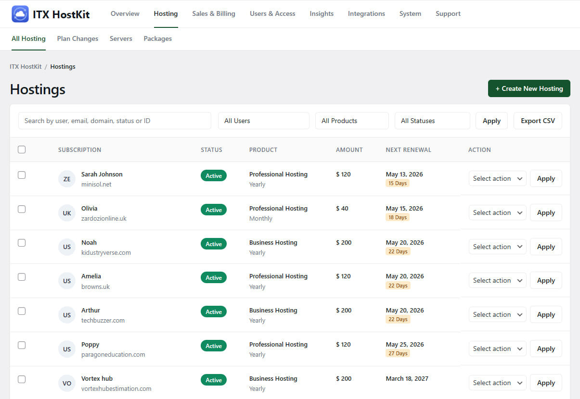Click the $ 40 amount cell
580x399 pixels.
click(x=342, y=208)
